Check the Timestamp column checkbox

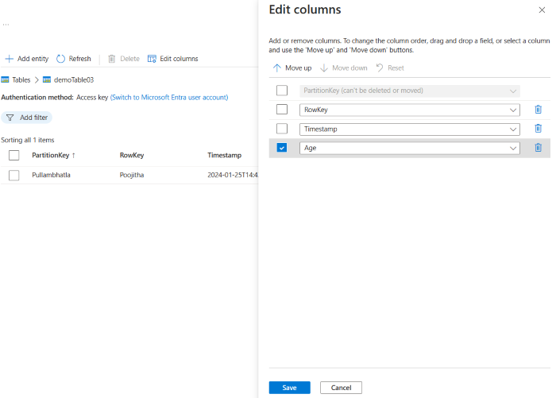click(x=282, y=129)
